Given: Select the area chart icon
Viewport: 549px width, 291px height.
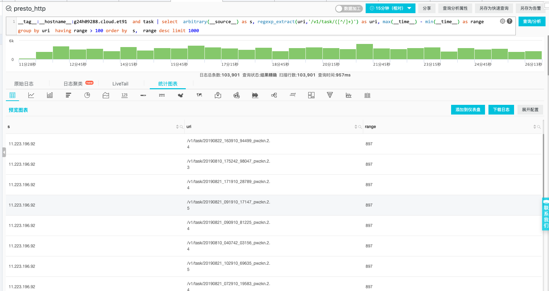Looking at the screenshot, I should point(106,95).
